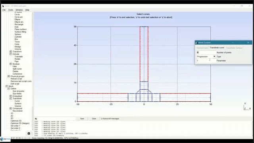Toggle the Autoscroll messages checkbox
The height and width of the screenshot is (143, 254).
[x=102, y=119]
